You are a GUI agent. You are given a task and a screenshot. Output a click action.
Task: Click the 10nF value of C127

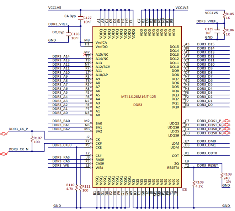coord(87,22)
